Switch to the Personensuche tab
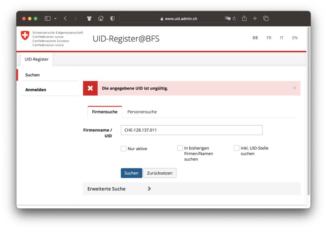 click(142, 112)
